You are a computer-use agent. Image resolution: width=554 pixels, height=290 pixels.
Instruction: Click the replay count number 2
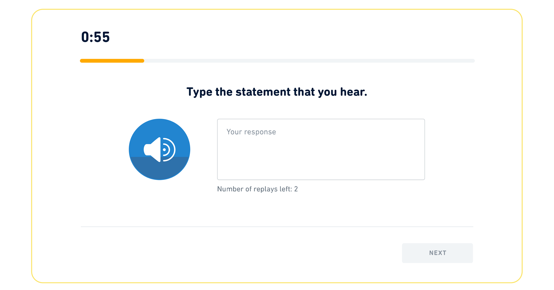296,189
